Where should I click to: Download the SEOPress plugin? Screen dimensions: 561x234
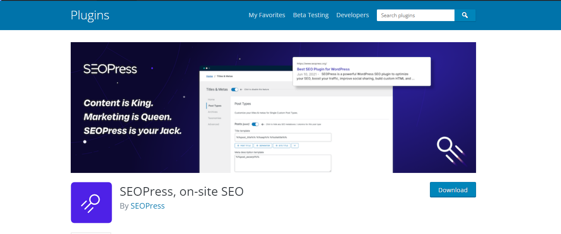tap(453, 190)
